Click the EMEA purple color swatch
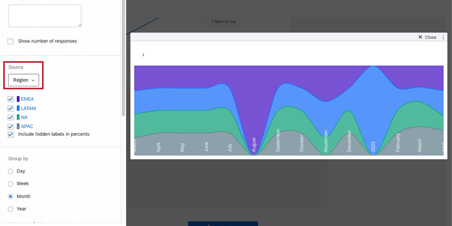This screenshot has height=226, width=452. tap(18, 99)
